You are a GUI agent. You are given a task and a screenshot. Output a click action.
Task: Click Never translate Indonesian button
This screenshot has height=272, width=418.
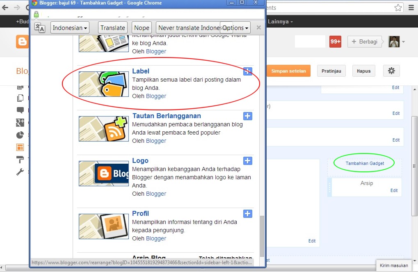pyautogui.click(x=188, y=28)
